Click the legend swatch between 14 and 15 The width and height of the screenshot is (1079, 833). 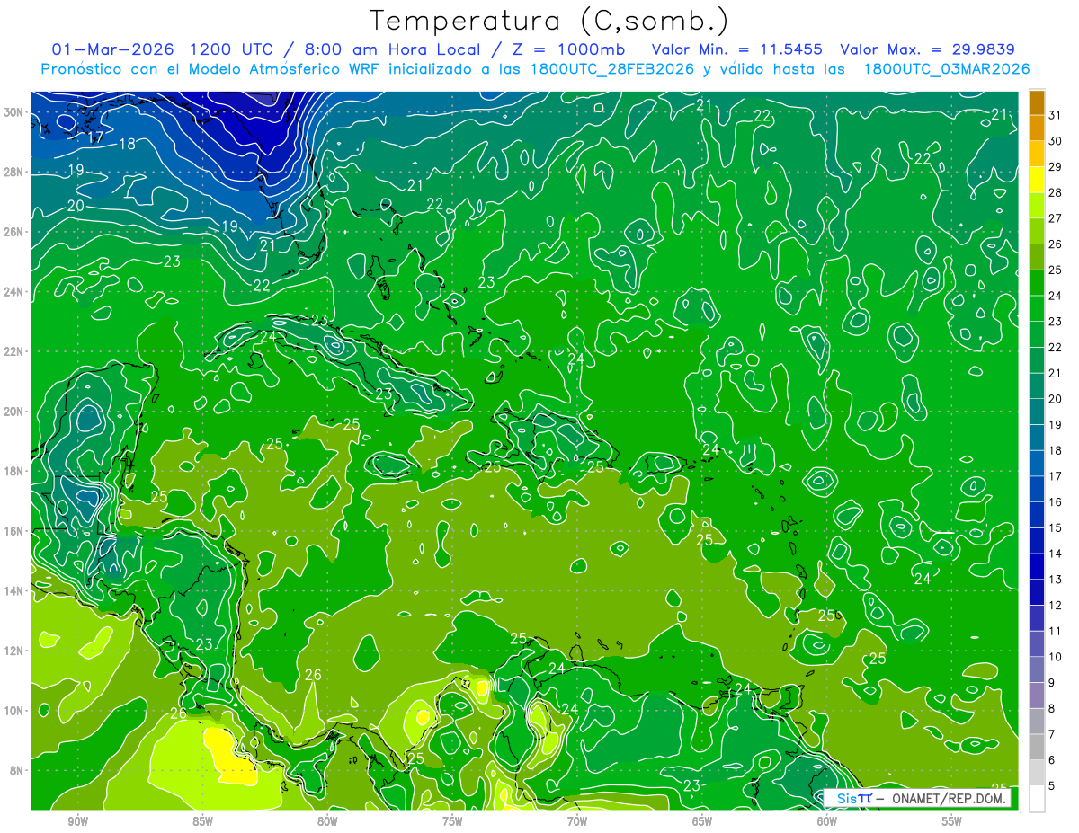[x=1037, y=541]
